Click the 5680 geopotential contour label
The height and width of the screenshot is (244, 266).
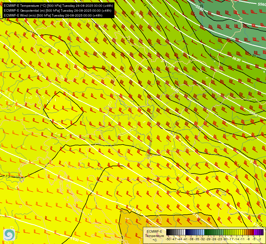point(175,89)
